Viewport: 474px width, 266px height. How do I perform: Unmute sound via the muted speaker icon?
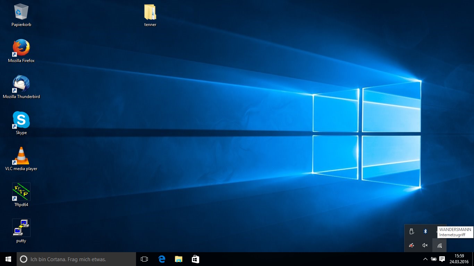(x=425, y=245)
